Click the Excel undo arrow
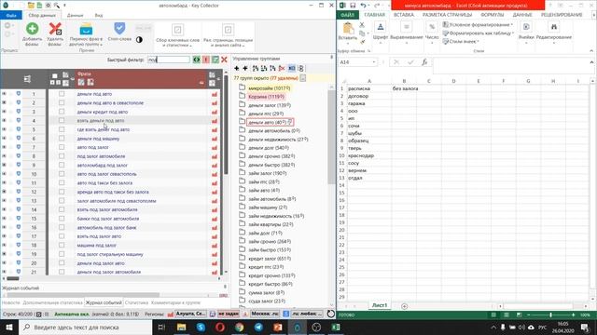 click(363, 6)
